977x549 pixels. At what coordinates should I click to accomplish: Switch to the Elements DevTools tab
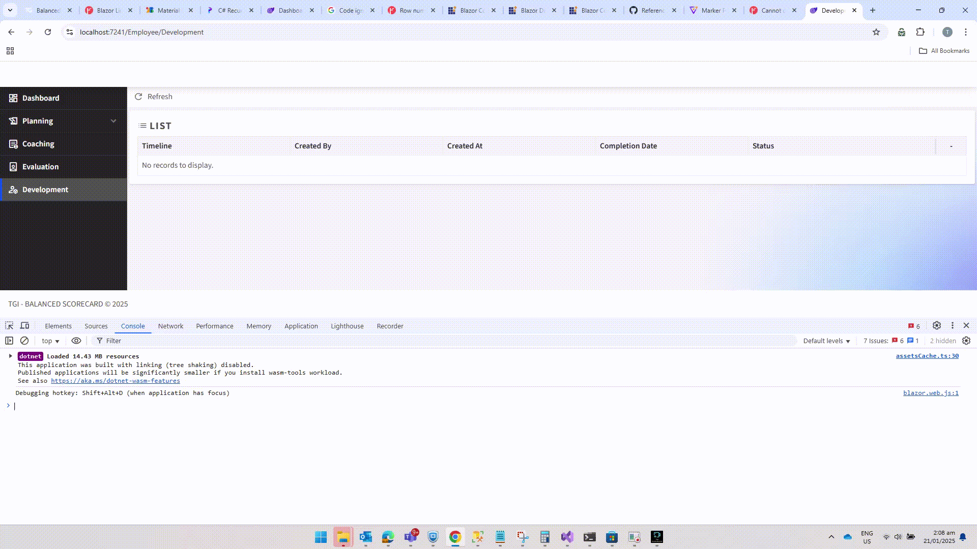pos(58,326)
